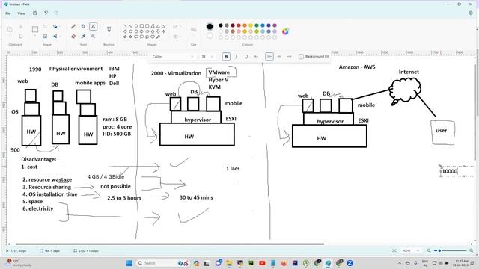479x269 pixels.
Task: Align text to the right
Action: click(x=290, y=57)
